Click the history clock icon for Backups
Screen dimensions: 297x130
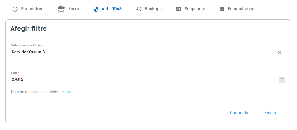tap(139, 9)
